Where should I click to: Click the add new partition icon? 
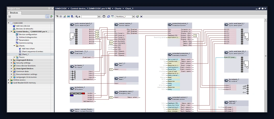point(138,17)
